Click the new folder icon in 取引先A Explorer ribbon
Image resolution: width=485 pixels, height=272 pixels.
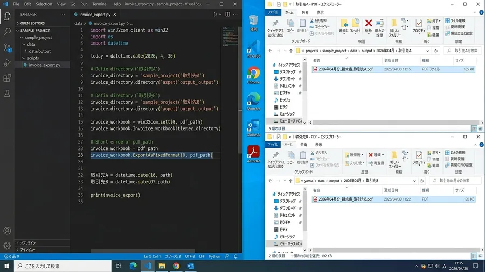point(394,23)
